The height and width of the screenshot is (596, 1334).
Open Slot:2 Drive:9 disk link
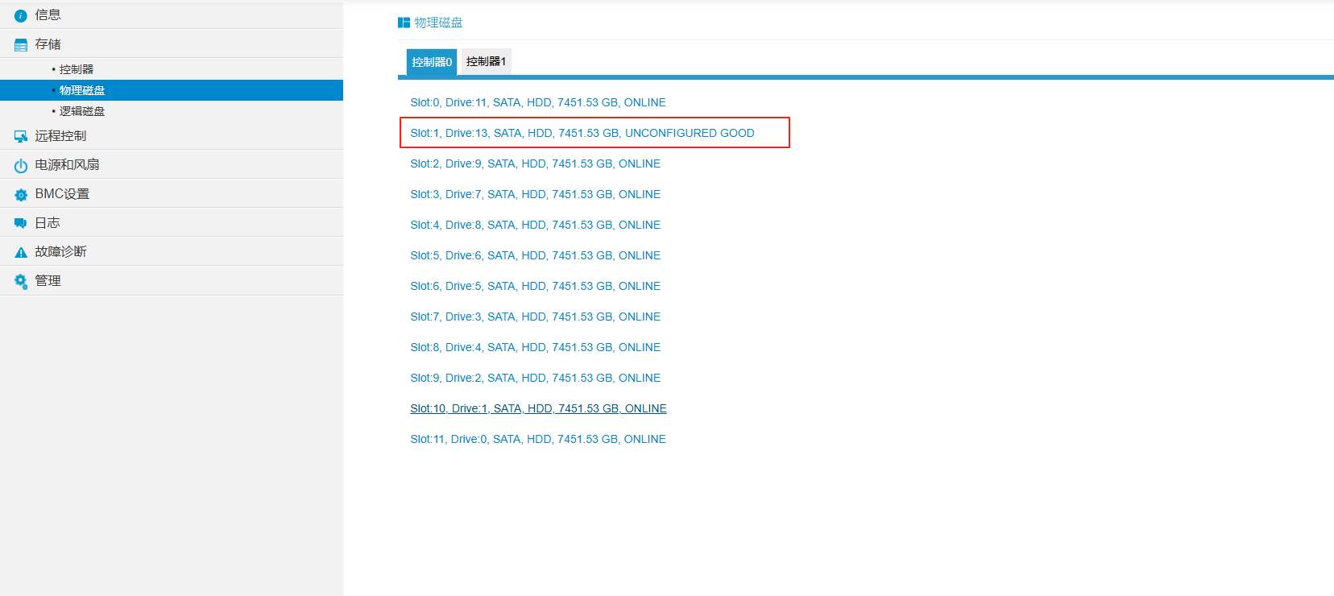coord(536,163)
